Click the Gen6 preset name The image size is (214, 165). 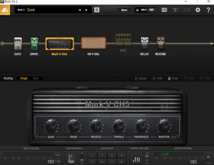pyautogui.click(x=31, y=10)
